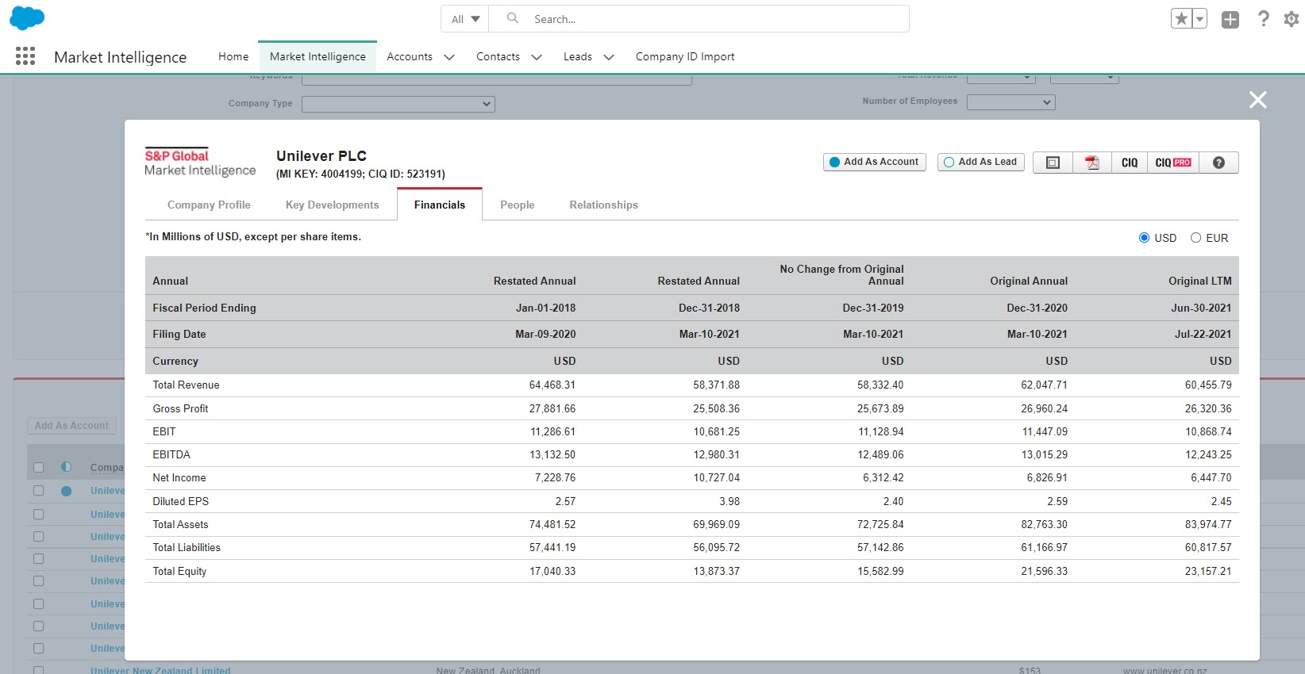Click the Net Income value 6,447.70
The image size is (1305, 674).
1211,477
